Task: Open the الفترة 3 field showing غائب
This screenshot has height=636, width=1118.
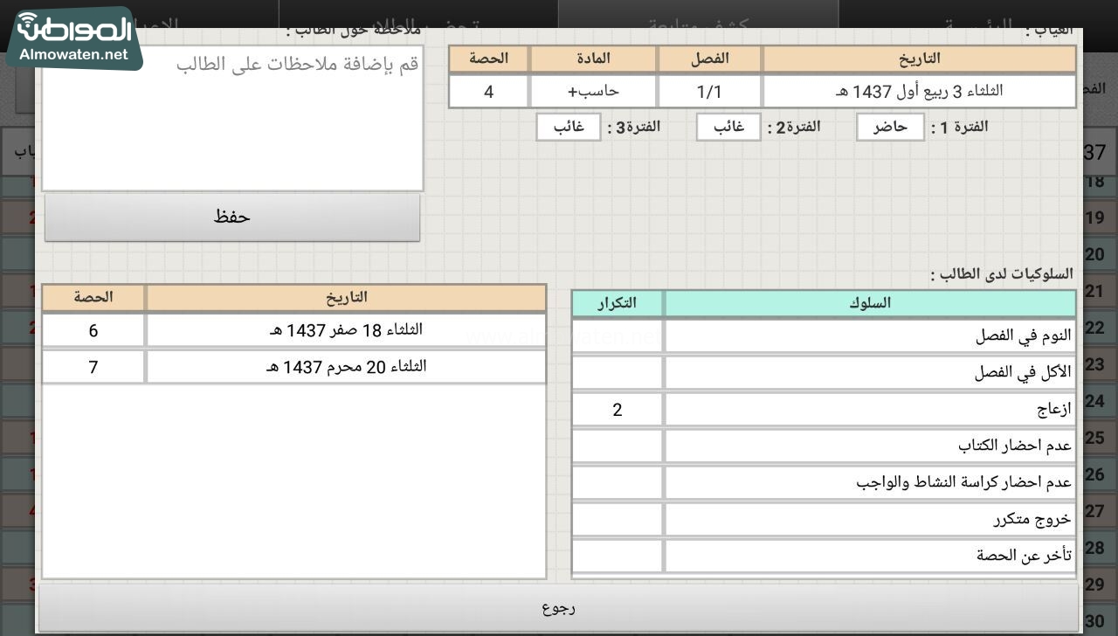Action: (x=569, y=128)
